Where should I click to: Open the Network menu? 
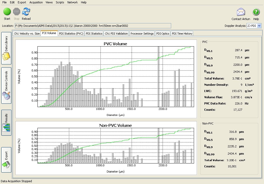point(73,2)
